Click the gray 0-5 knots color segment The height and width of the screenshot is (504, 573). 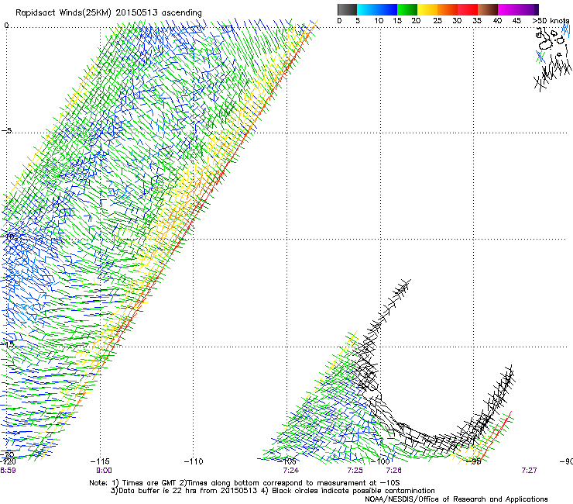(x=347, y=9)
